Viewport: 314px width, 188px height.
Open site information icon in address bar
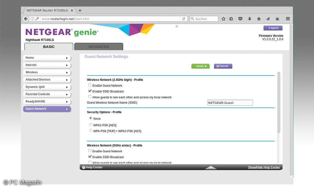(x=33, y=19)
